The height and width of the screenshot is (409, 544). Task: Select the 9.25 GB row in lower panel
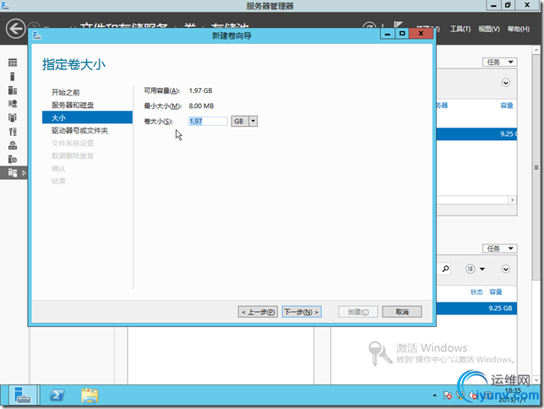pyautogui.click(x=476, y=308)
